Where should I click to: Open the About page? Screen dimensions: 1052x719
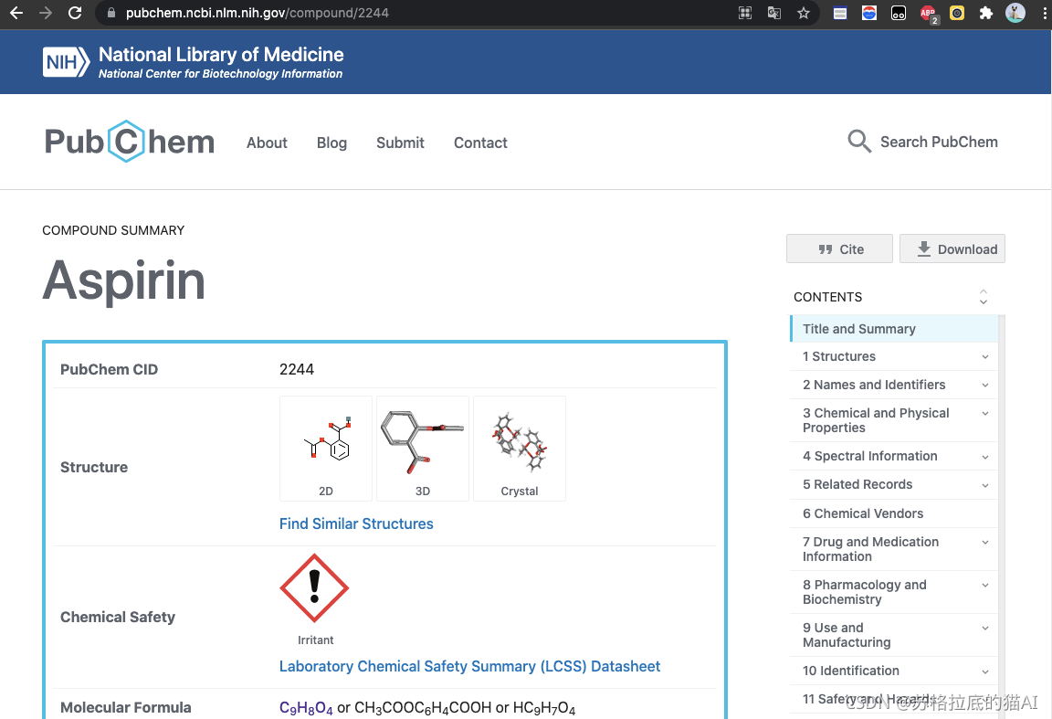267,143
